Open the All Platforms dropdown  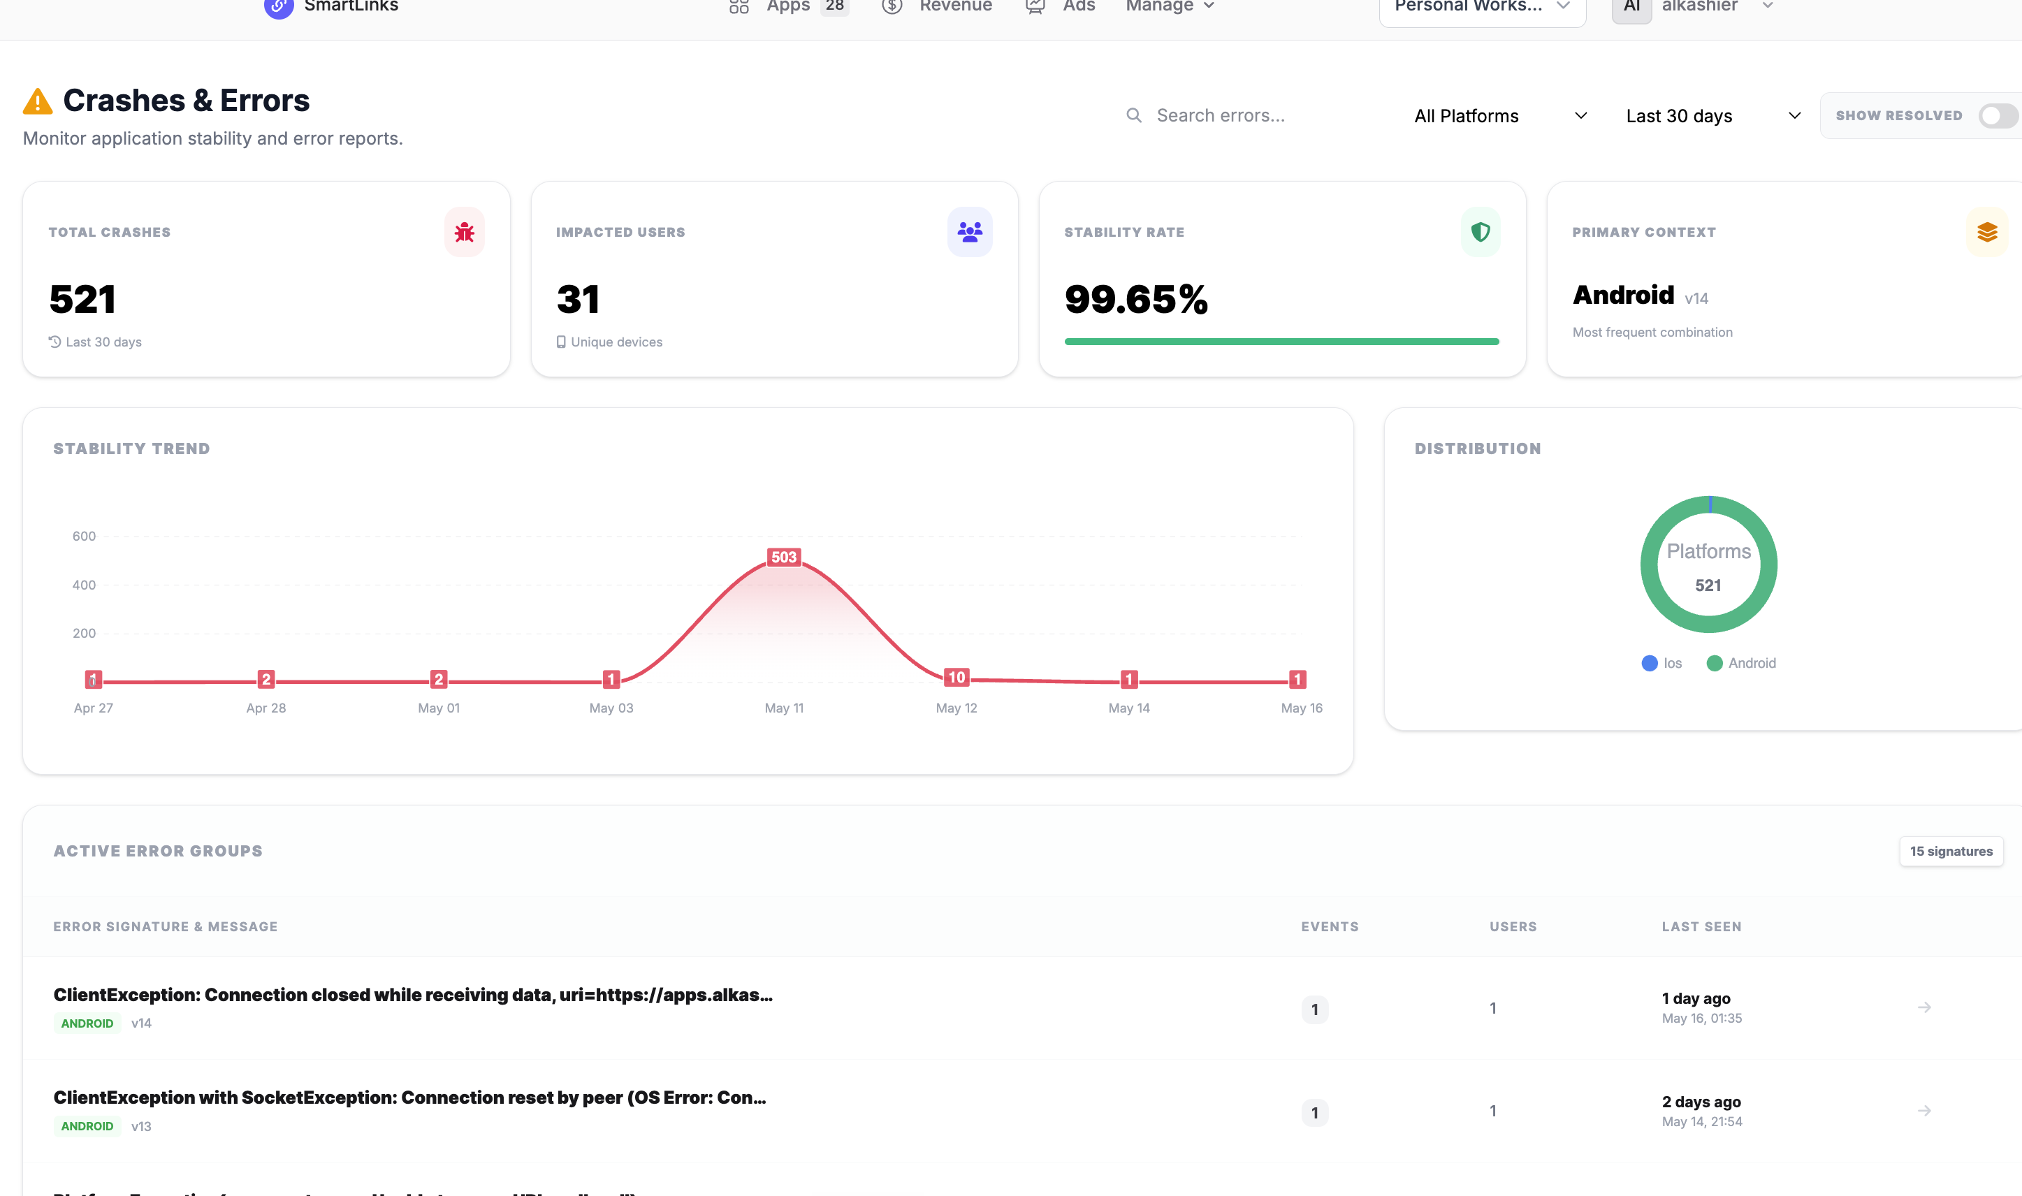1500,116
